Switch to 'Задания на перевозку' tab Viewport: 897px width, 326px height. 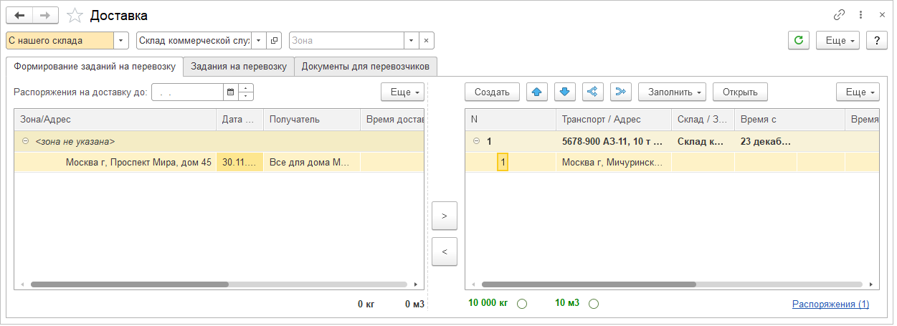(x=239, y=67)
